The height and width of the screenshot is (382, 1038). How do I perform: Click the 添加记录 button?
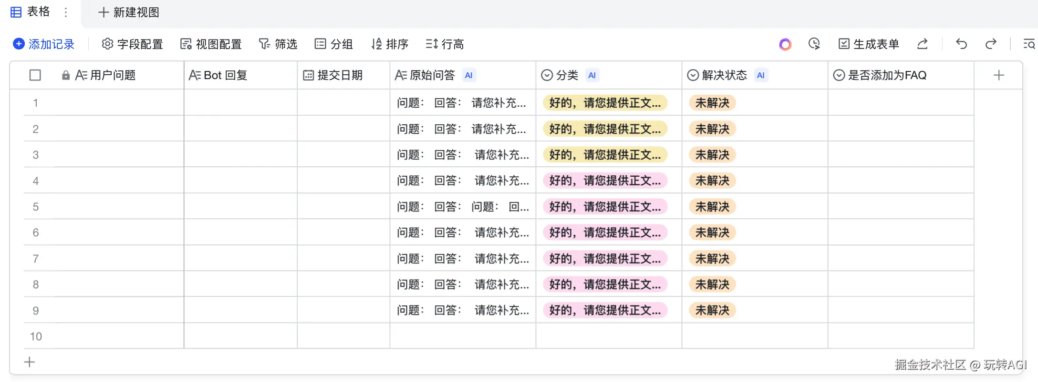(x=44, y=44)
